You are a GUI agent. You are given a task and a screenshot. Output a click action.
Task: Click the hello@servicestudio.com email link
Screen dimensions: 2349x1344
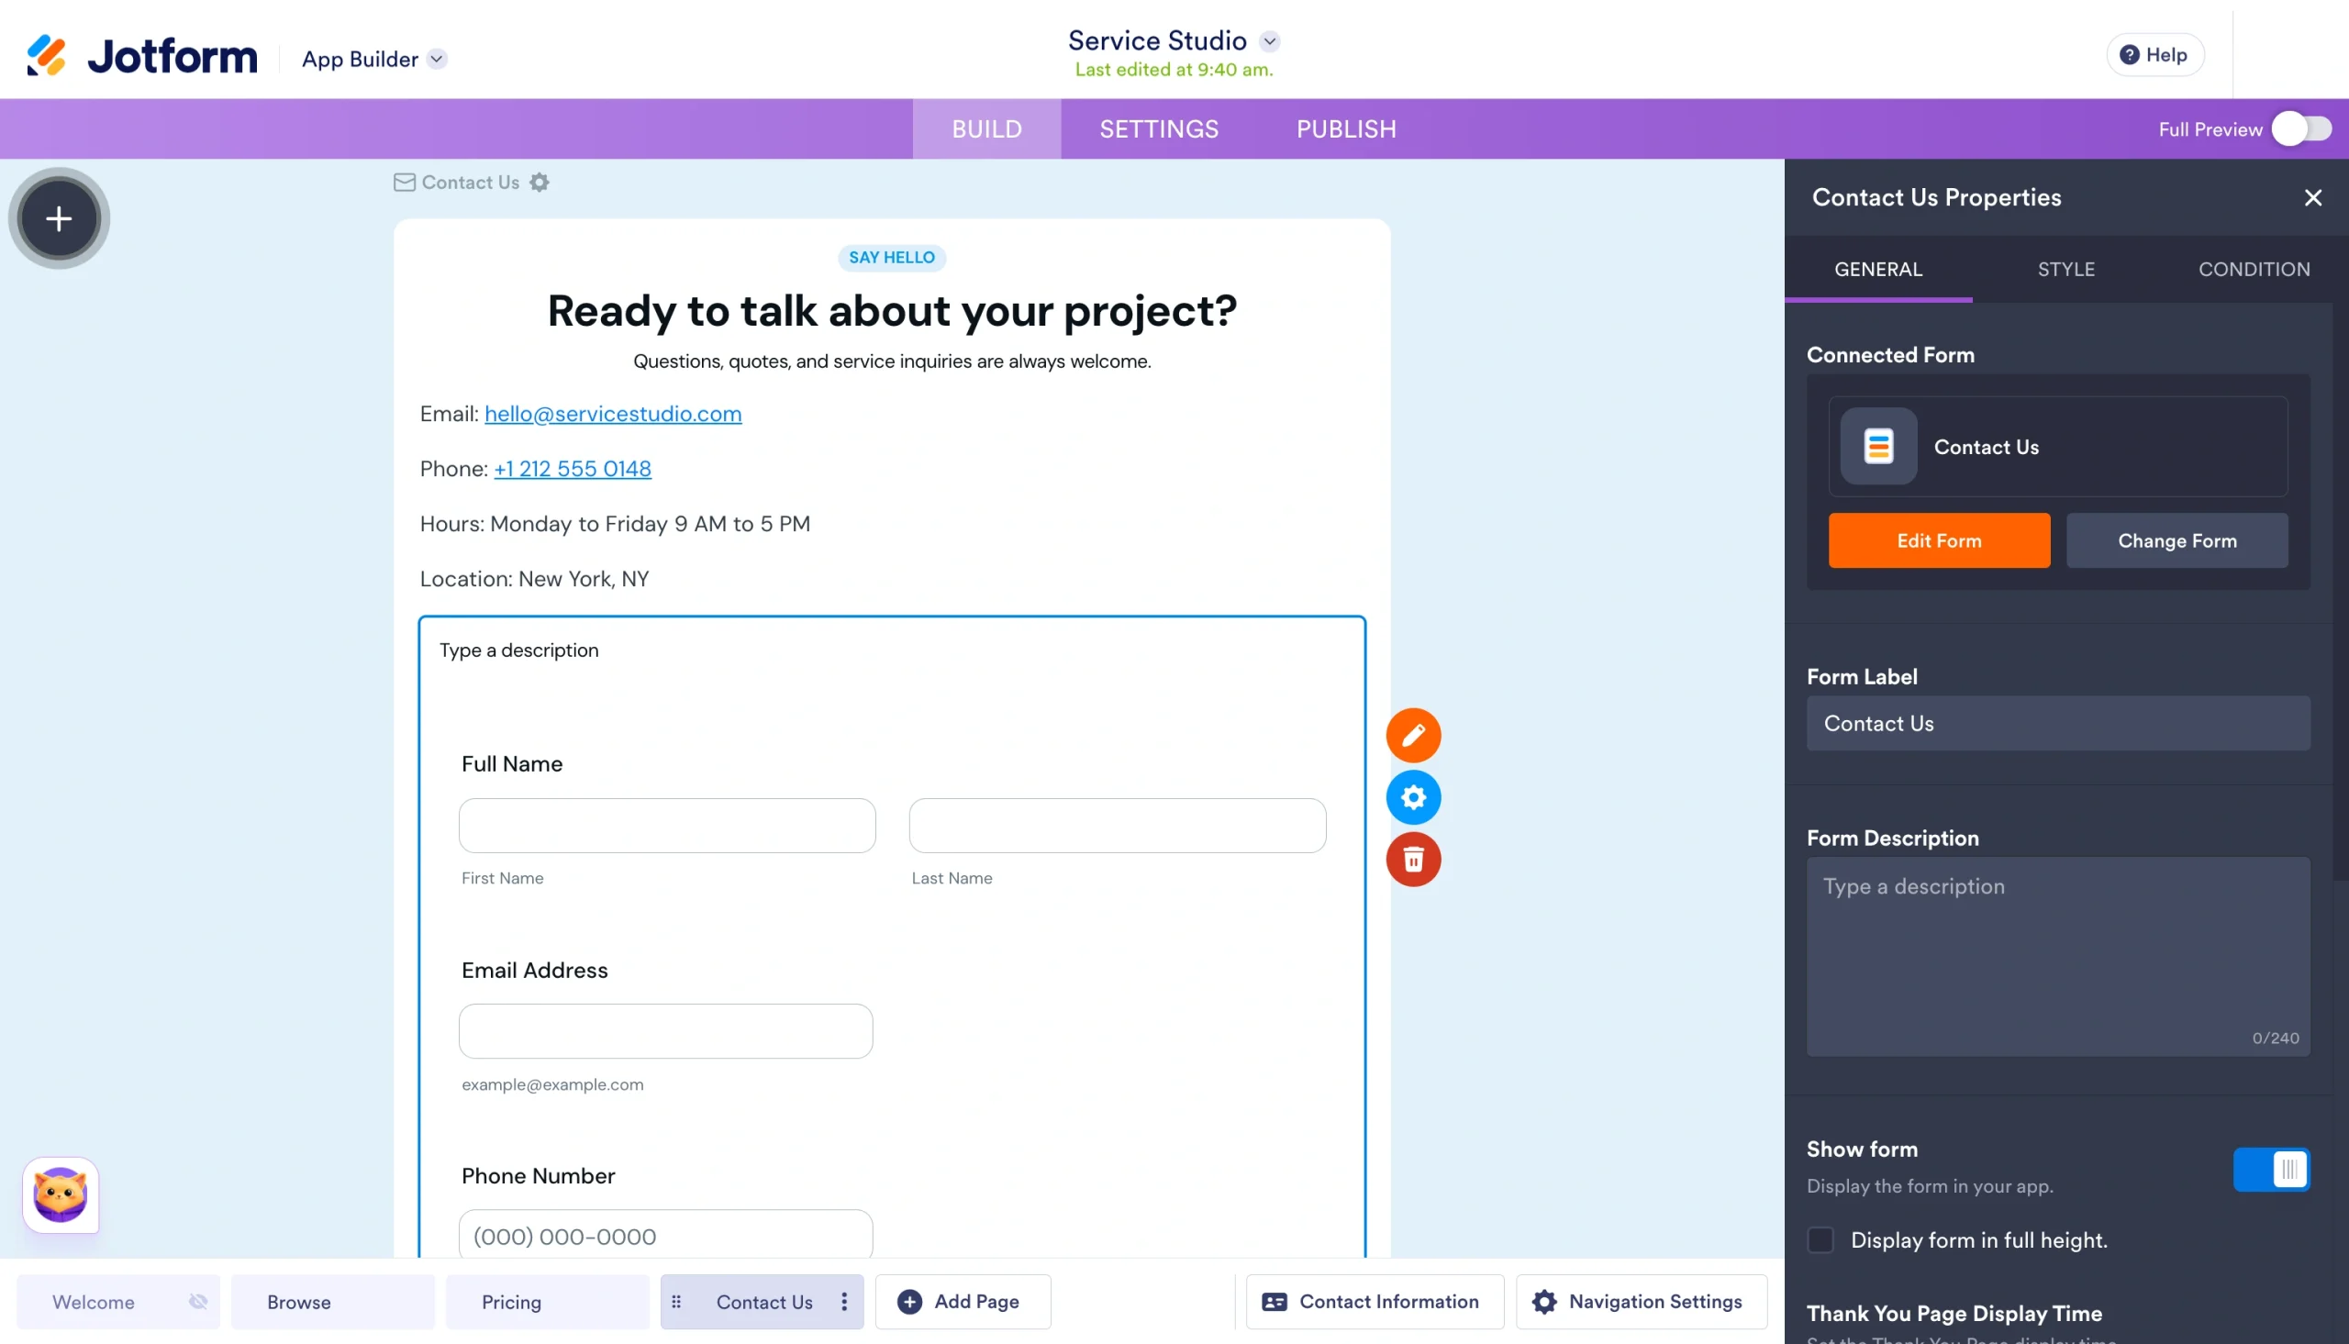pyautogui.click(x=613, y=414)
